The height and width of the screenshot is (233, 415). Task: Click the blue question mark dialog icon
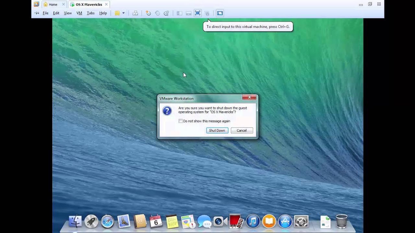tap(167, 111)
